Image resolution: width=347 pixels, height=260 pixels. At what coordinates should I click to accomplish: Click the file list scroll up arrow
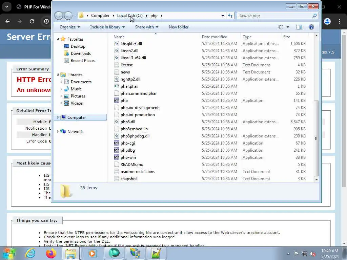316,36
